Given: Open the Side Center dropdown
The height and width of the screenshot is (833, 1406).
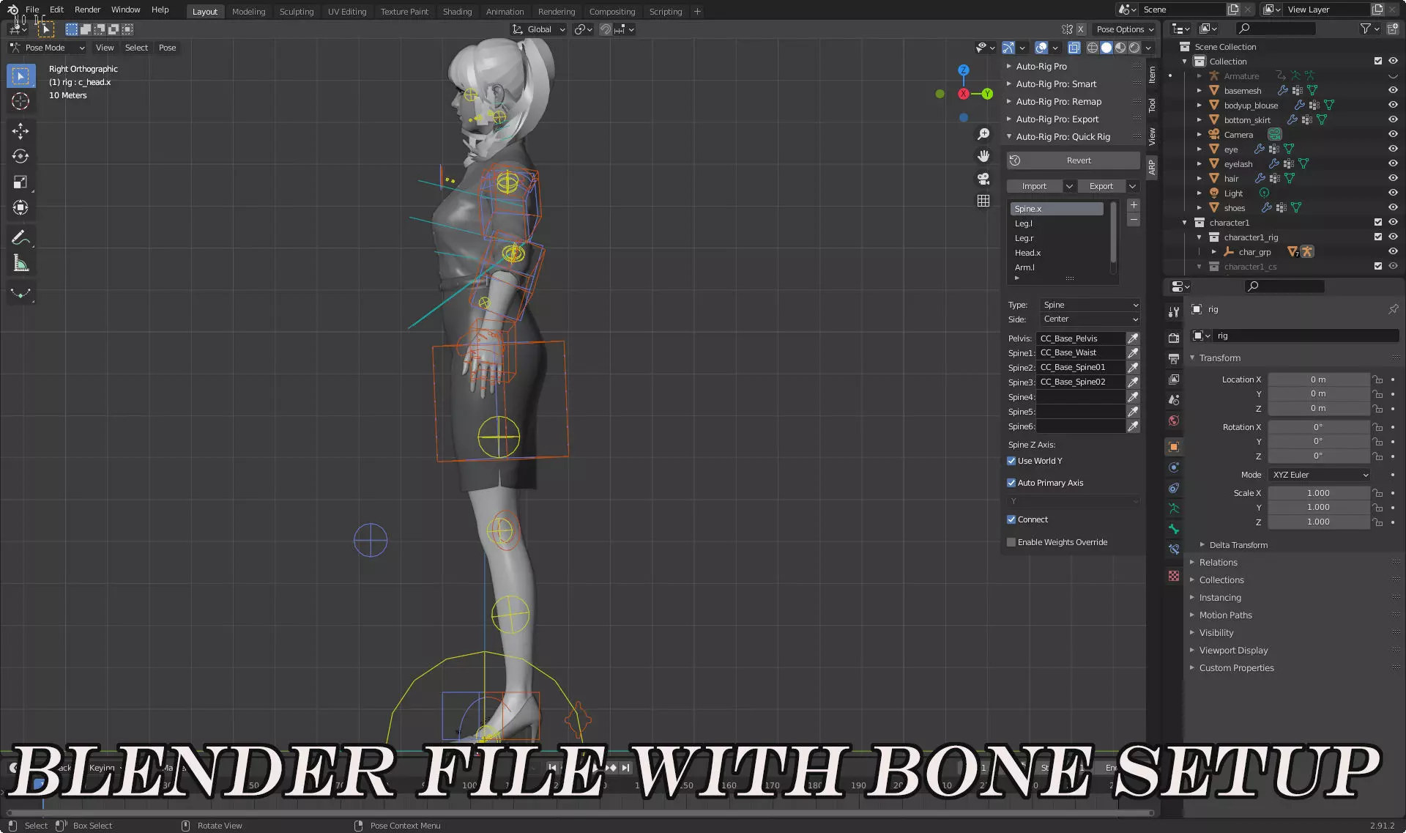Looking at the screenshot, I should [x=1090, y=319].
